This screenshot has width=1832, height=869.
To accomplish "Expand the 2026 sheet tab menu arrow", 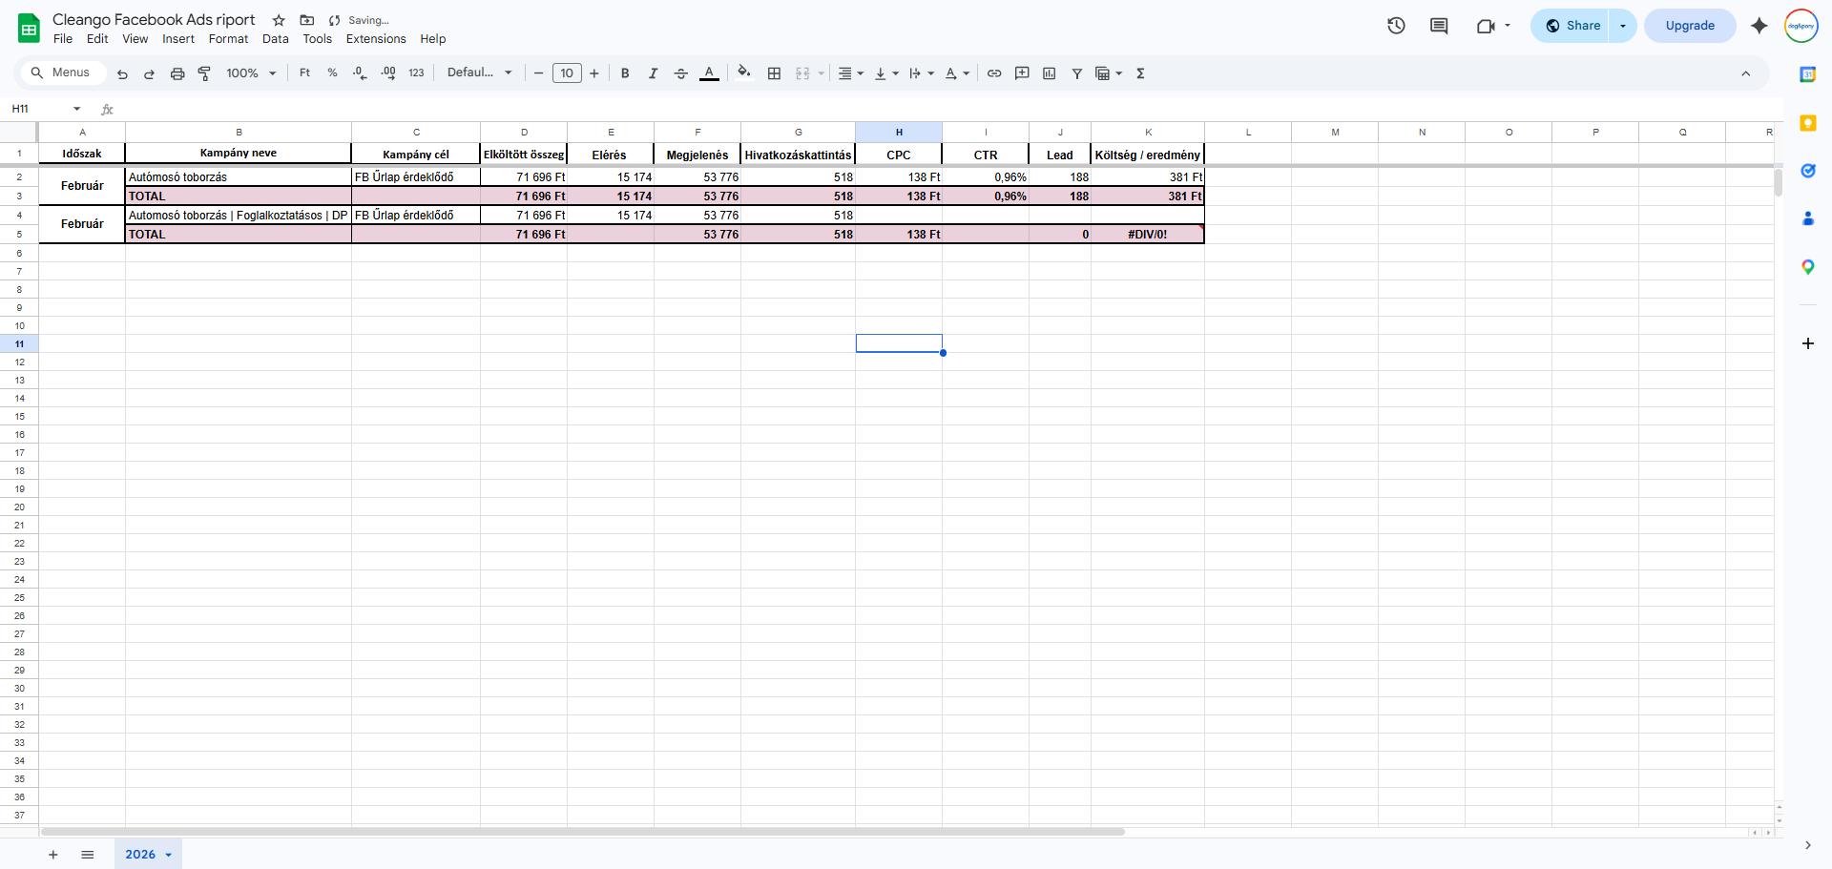I will tap(169, 855).
